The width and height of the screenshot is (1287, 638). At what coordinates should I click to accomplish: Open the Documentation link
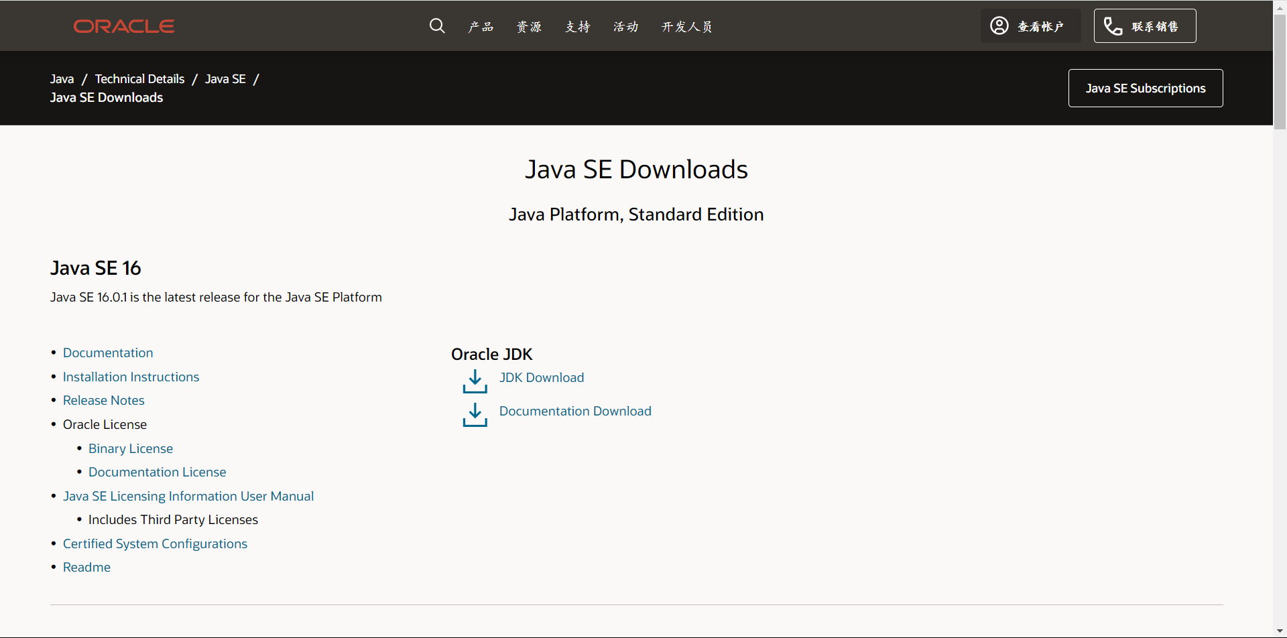(108, 353)
